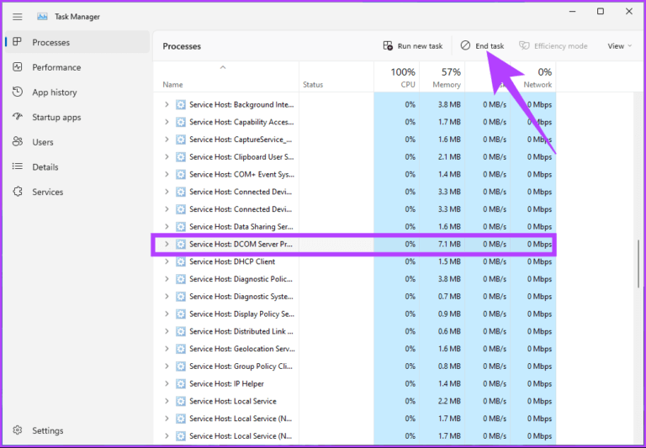
Task: Select Service Host: Distributed Link process name
Action: (241, 331)
